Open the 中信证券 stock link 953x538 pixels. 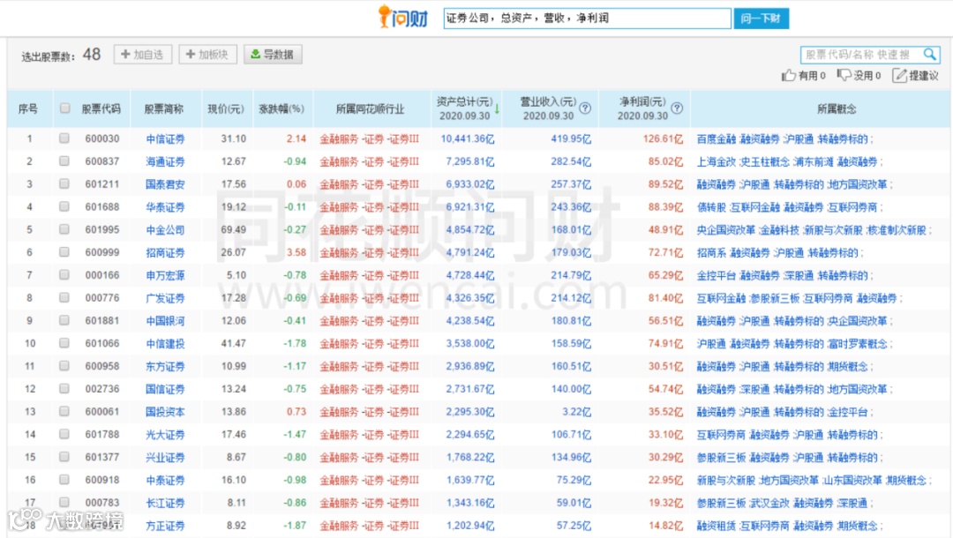(x=165, y=139)
